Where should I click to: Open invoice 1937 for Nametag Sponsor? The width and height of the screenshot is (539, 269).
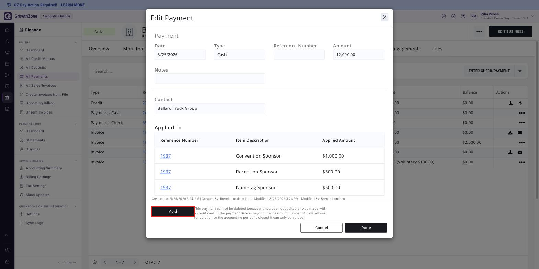165,188
